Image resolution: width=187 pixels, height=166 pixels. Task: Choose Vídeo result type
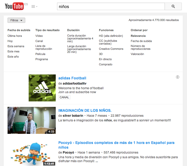click(x=39, y=36)
